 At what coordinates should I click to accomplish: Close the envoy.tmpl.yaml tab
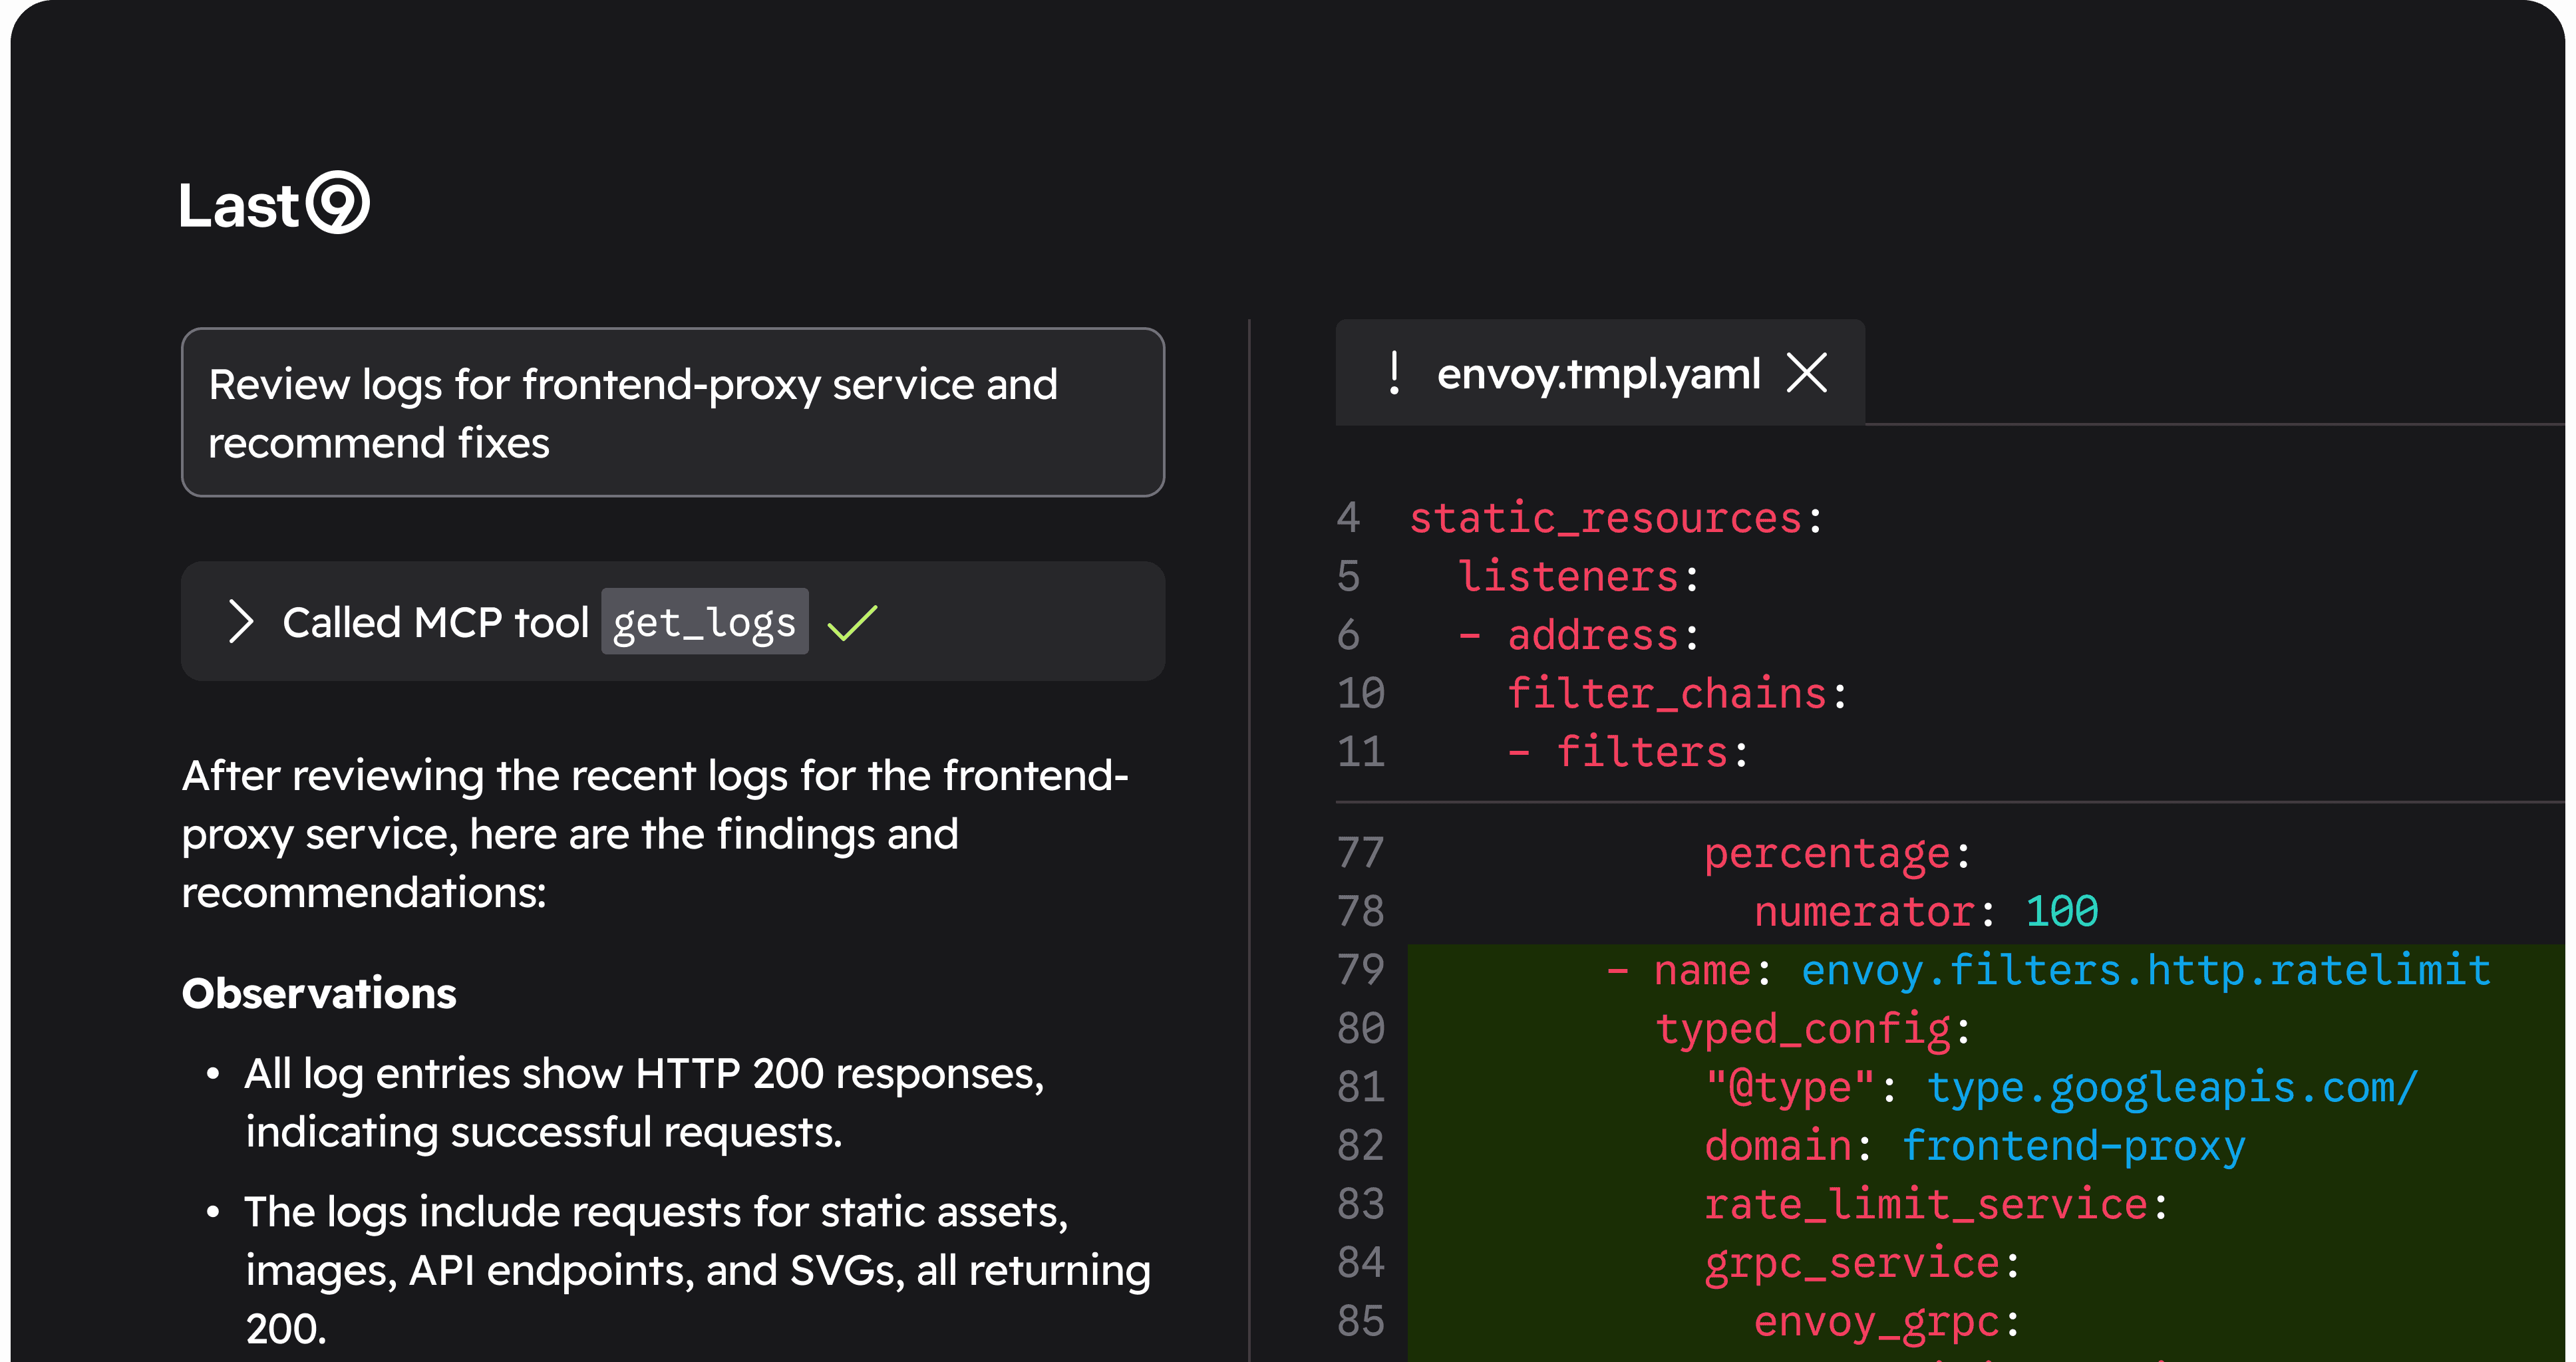[x=1806, y=374]
